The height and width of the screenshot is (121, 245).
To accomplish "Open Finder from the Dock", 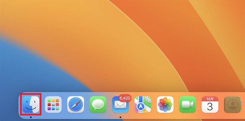I will click(x=31, y=104).
